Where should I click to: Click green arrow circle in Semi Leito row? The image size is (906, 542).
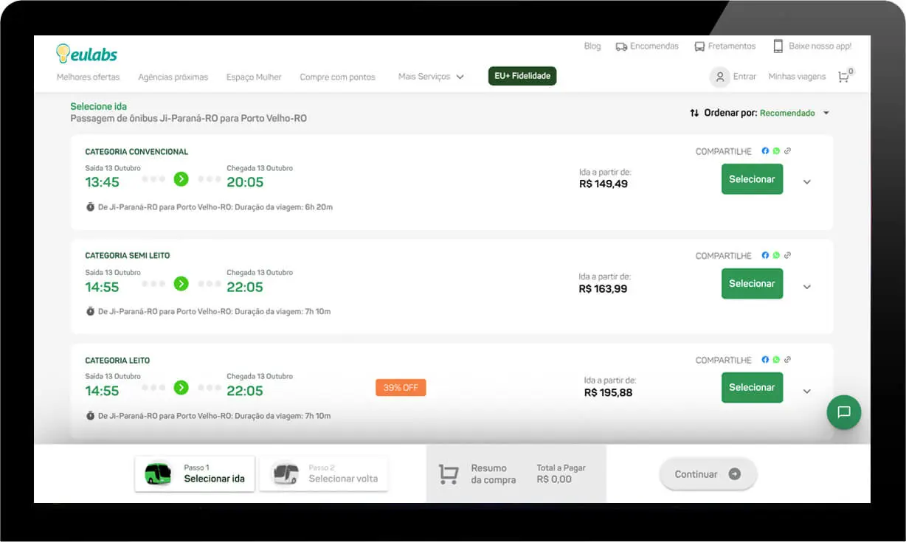point(181,283)
